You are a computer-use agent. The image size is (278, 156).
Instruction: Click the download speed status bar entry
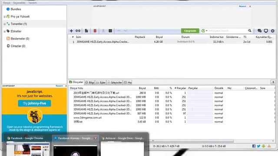tap(166, 146)
